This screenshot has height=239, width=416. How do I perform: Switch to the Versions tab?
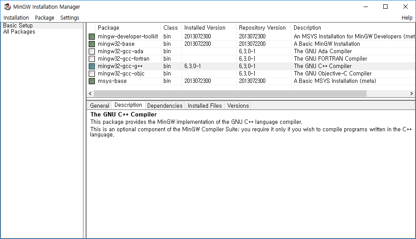point(238,106)
